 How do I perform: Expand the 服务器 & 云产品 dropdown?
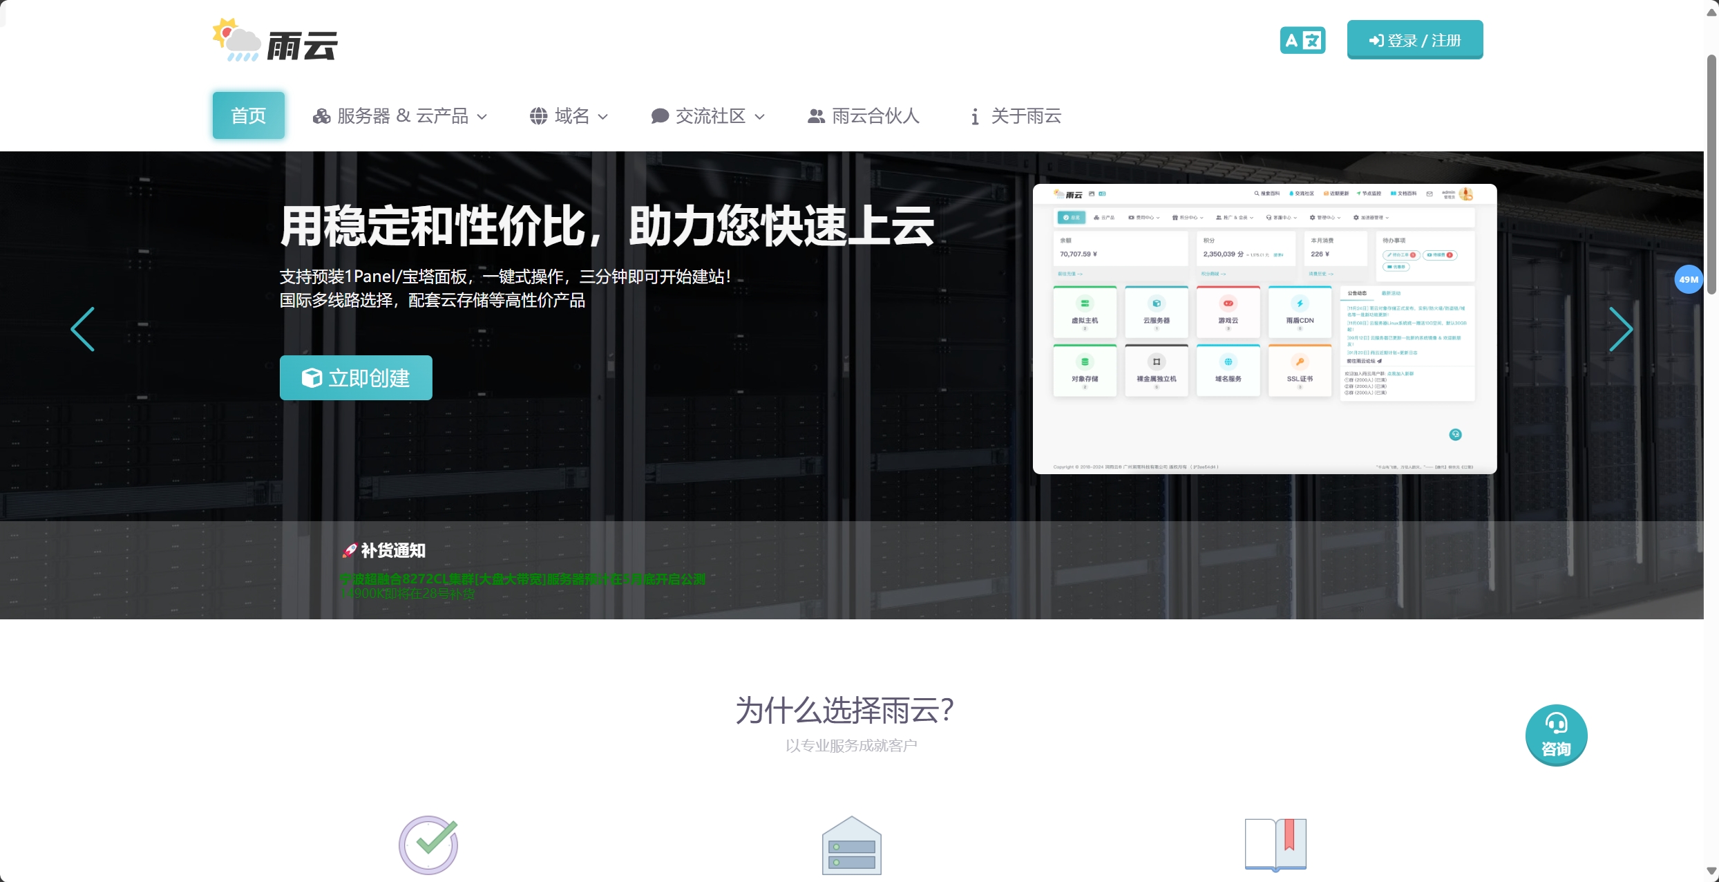401,115
